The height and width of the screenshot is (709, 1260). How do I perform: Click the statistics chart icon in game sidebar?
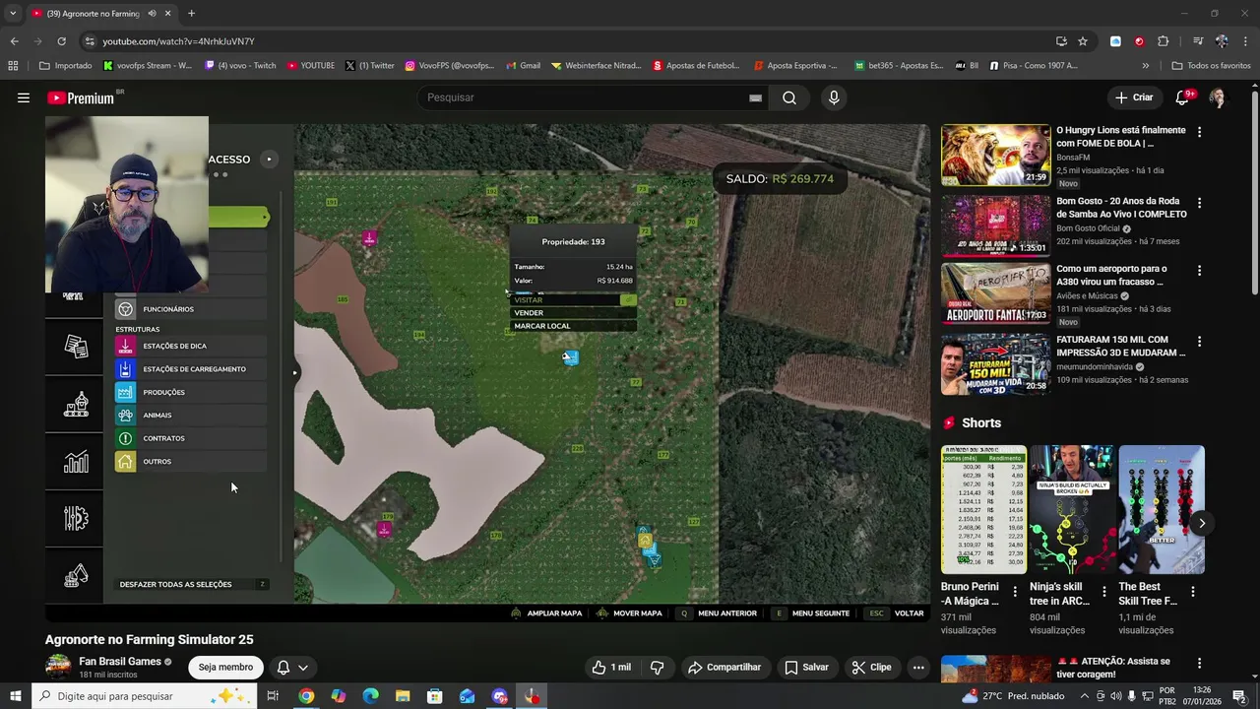click(x=76, y=461)
